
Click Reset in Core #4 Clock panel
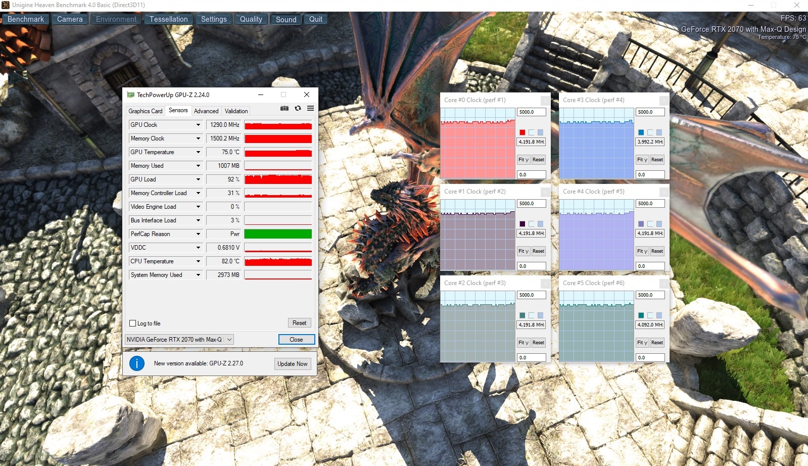(x=657, y=251)
